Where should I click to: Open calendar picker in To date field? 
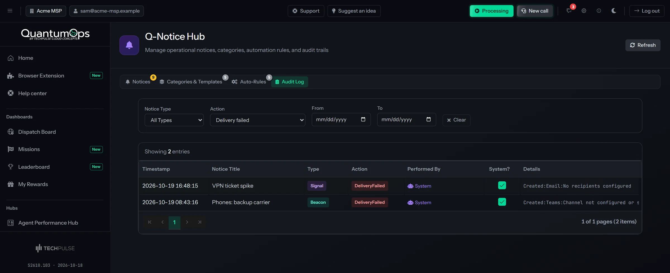(x=429, y=119)
